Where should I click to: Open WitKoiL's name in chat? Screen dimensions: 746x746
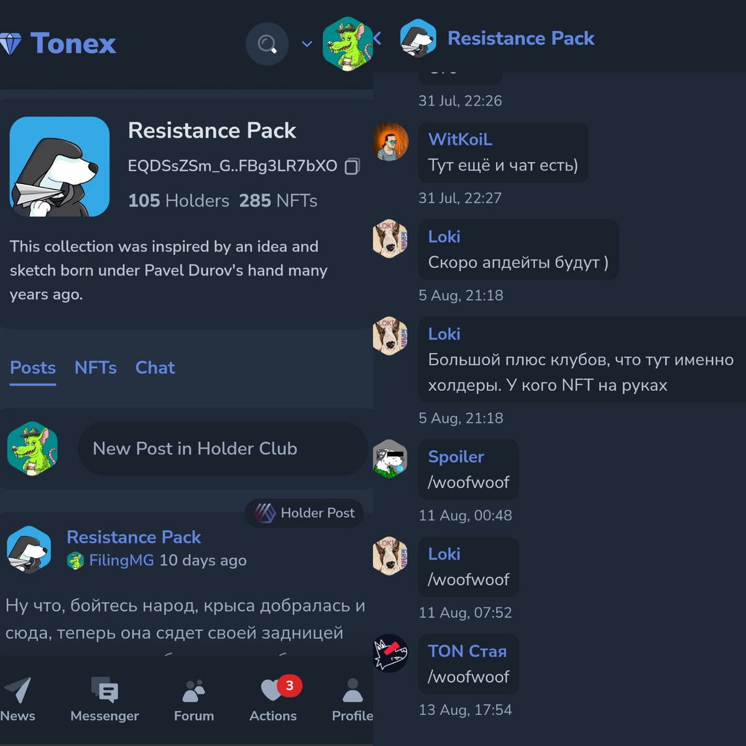pyautogui.click(x=460, y=139)
